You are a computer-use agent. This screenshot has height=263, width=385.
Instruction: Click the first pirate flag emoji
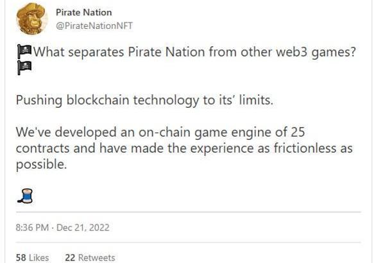pyautogui.click(x=24, y=53)
